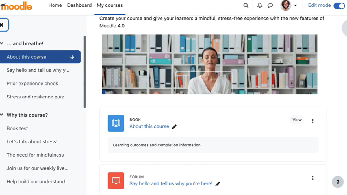Edit the 'About this course' title with the pencil
Screen dimensions: 347x195
(174, 126)
